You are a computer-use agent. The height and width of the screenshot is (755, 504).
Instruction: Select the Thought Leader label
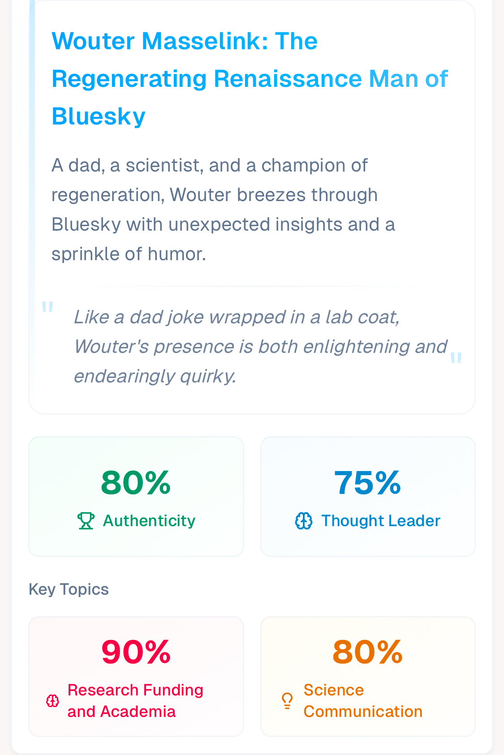pyautogui.click(x=381, y=521)
